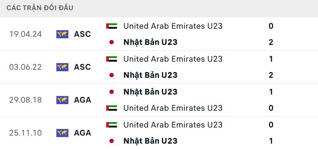Click the ASC label of the 19.04.24 match
The height and width of the screenshot is (149, 318).
pos(82,34)
